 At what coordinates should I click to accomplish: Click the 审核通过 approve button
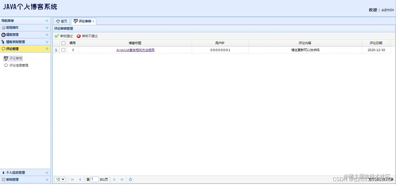[64, 36]
